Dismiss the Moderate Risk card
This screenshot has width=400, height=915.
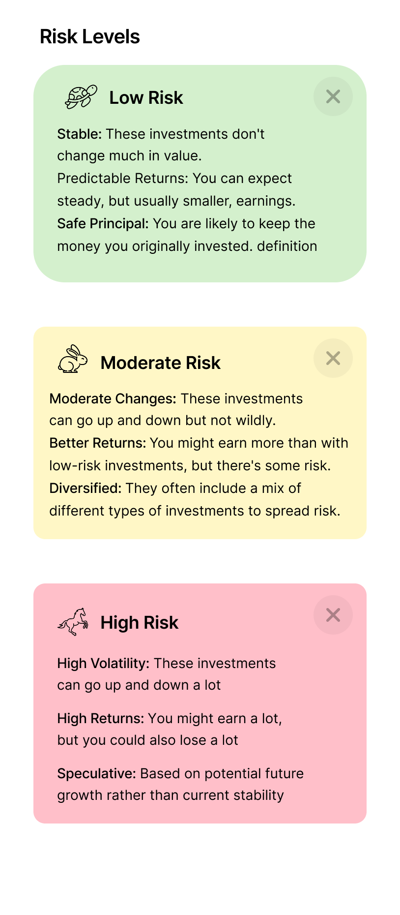click(333, 358)
